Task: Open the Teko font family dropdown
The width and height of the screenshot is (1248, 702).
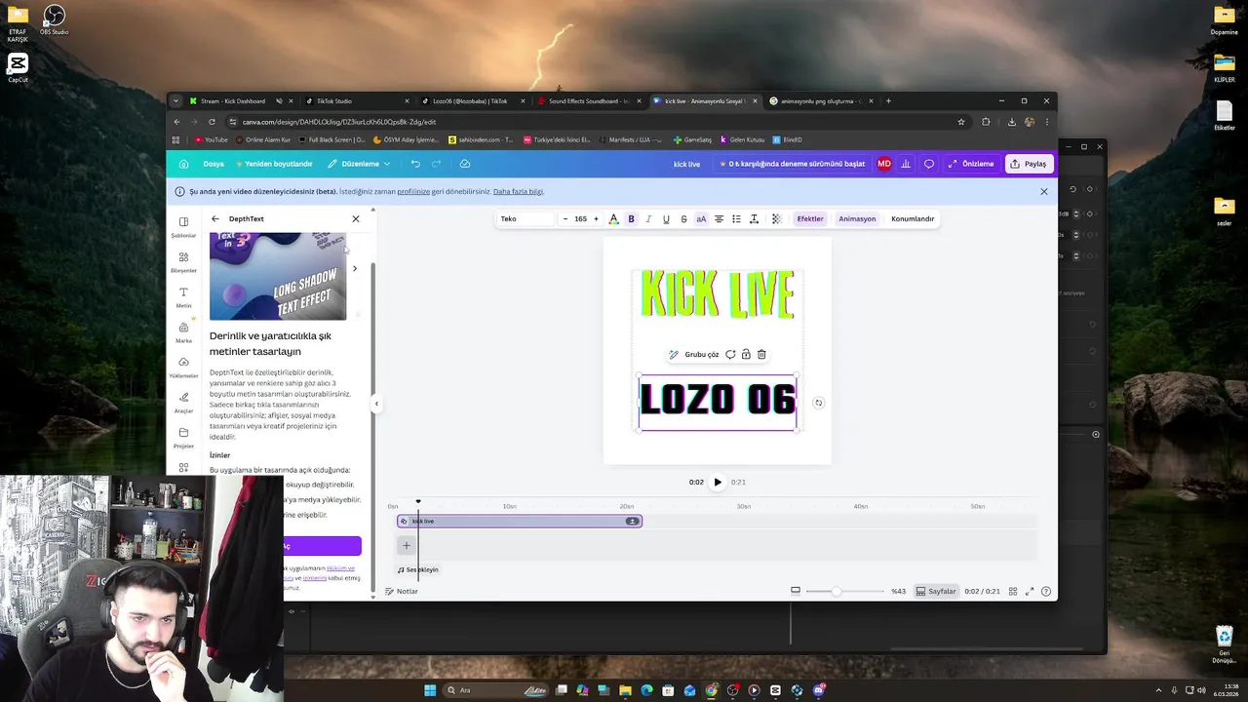Action: coord(526,218)
